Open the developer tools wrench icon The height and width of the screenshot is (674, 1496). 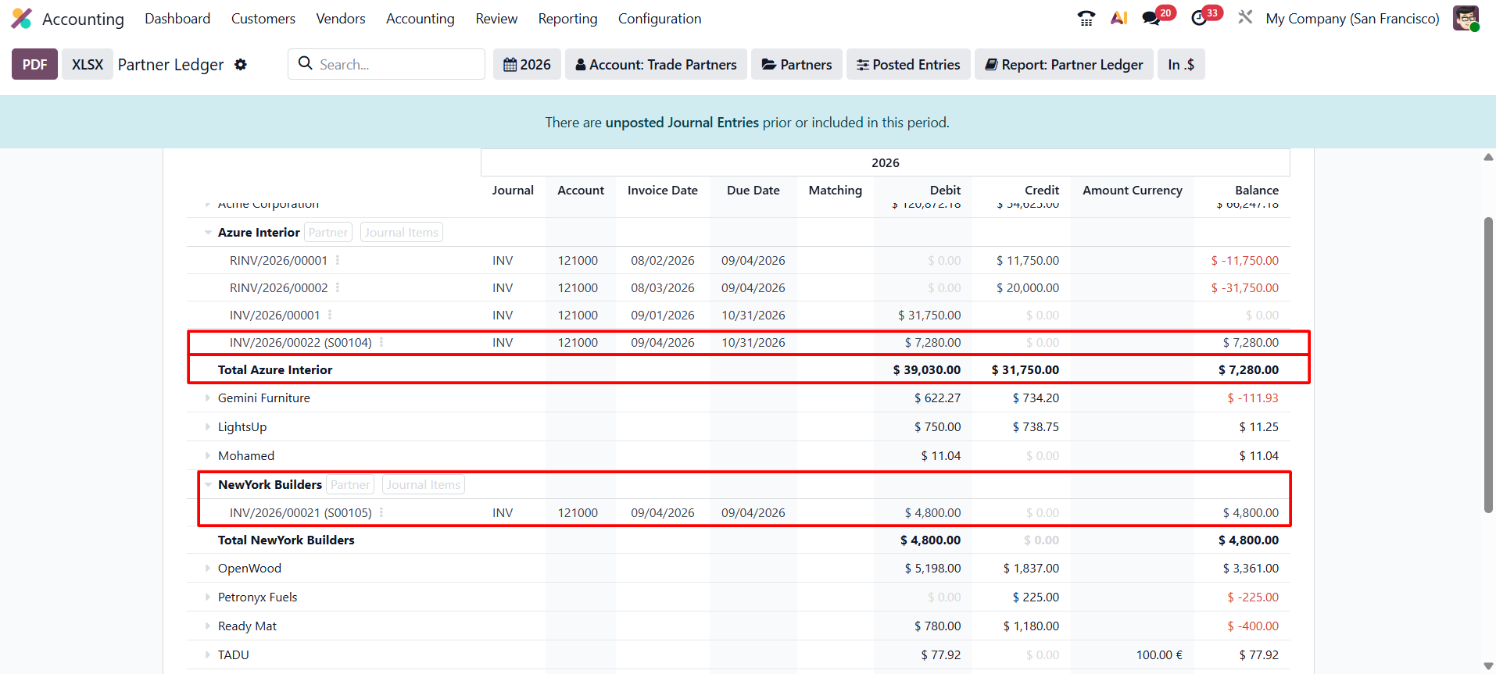point(1245,17)
